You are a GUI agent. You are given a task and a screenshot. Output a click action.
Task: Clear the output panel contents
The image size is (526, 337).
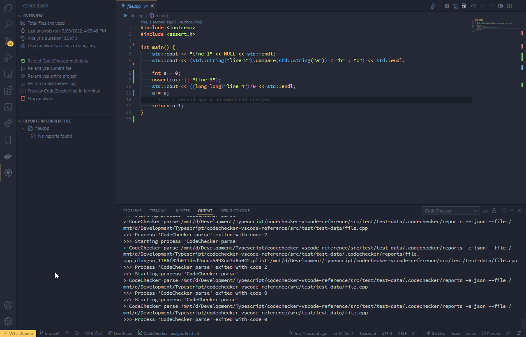(x=485, y=210)
